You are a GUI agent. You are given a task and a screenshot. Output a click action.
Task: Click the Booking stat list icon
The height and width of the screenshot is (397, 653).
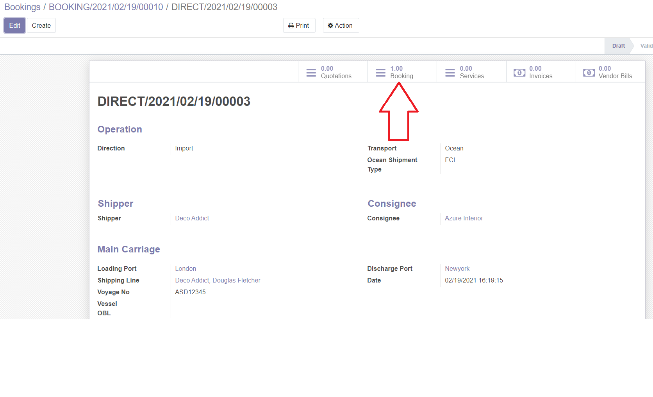(x=380, y=73)
